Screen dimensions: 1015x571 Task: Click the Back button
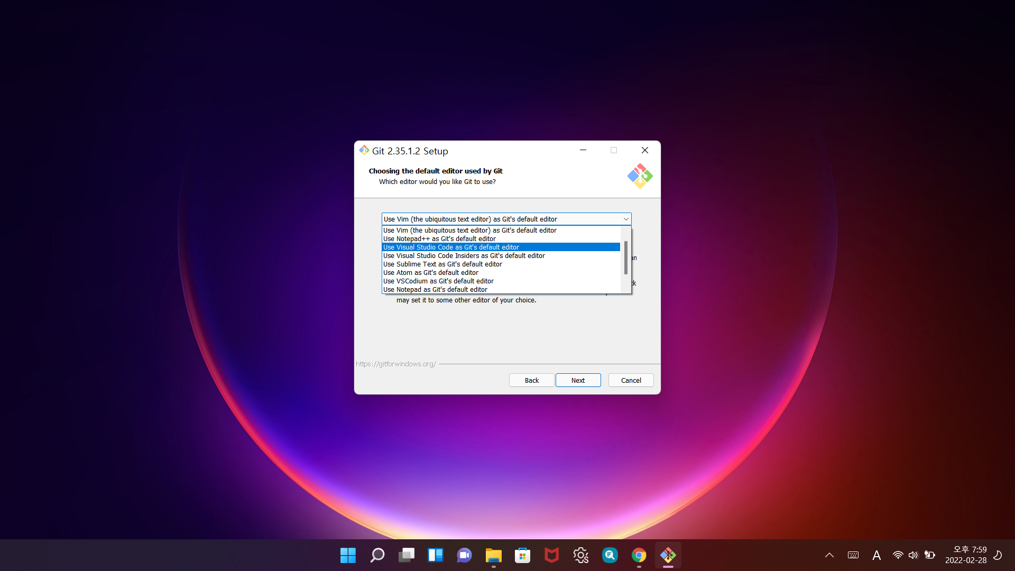[x=531, y=380]
